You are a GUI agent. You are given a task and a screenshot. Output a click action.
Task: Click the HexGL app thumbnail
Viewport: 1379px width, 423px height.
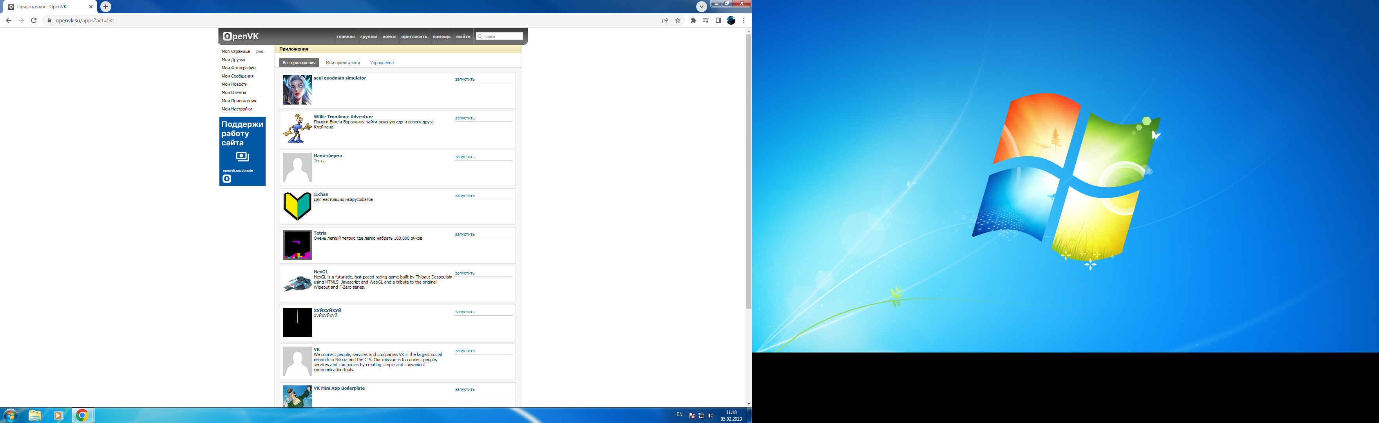(x=297, y=284)
